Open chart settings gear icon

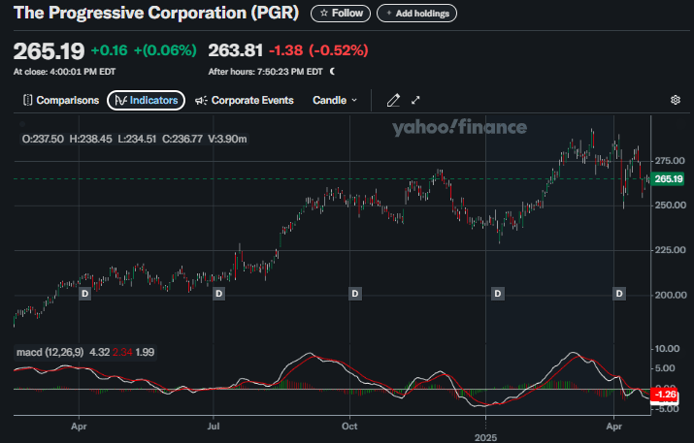point(676,100)
